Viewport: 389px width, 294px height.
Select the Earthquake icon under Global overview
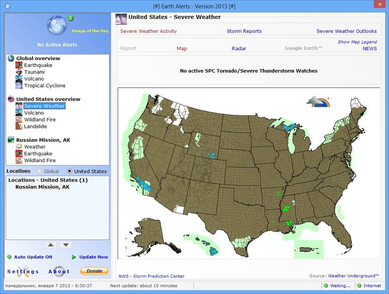pos(19,65)
